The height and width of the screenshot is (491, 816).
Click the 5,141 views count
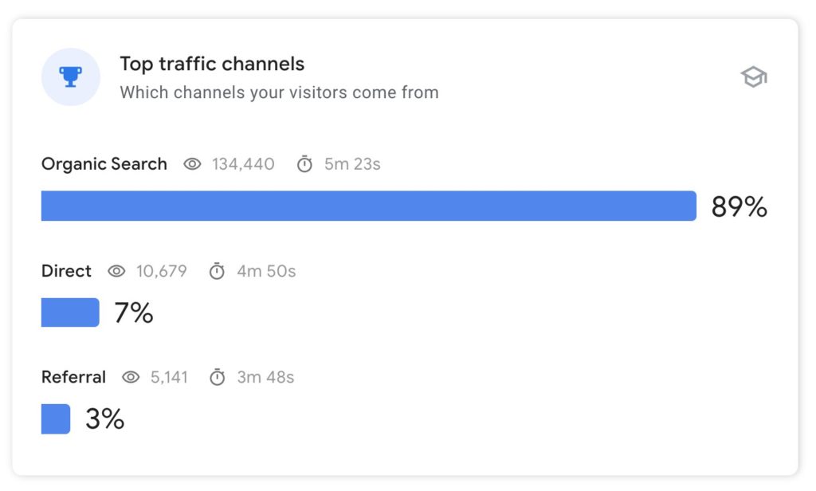point(169,377)
